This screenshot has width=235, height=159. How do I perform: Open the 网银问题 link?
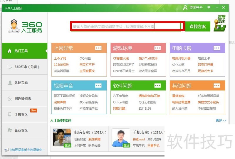coord(119,108)
